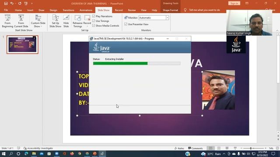Undo the last action

[12, 3]
